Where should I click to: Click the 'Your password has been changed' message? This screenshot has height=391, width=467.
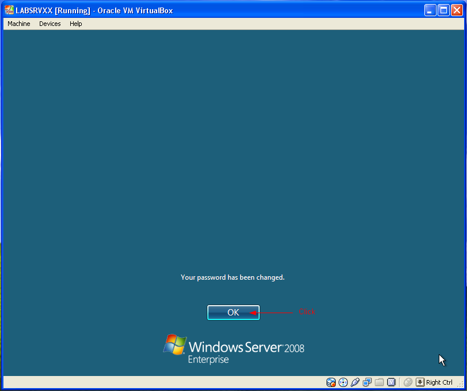233,277
